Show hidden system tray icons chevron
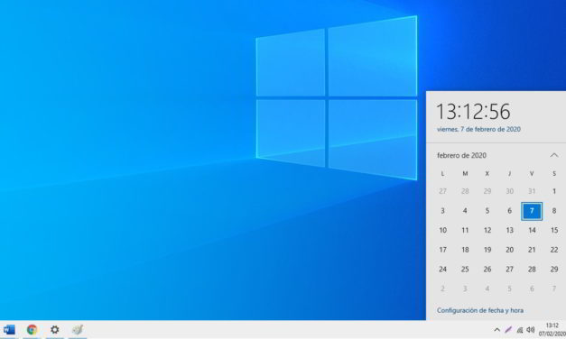566x339 pixels. [x=497, y=330]
